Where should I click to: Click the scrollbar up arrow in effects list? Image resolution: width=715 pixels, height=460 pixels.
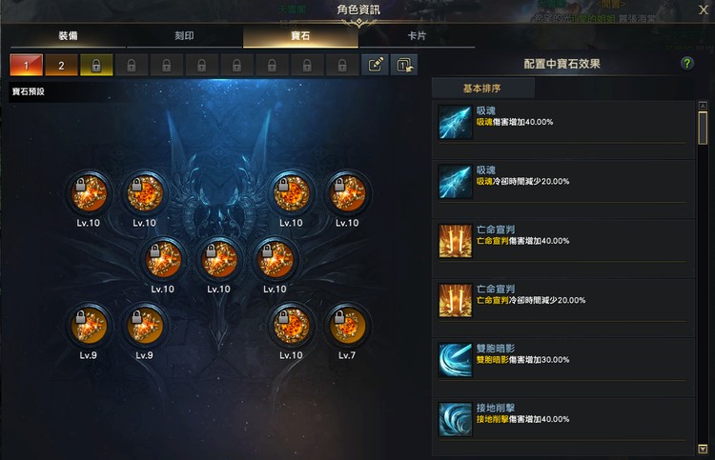click(x=703, y=106)
